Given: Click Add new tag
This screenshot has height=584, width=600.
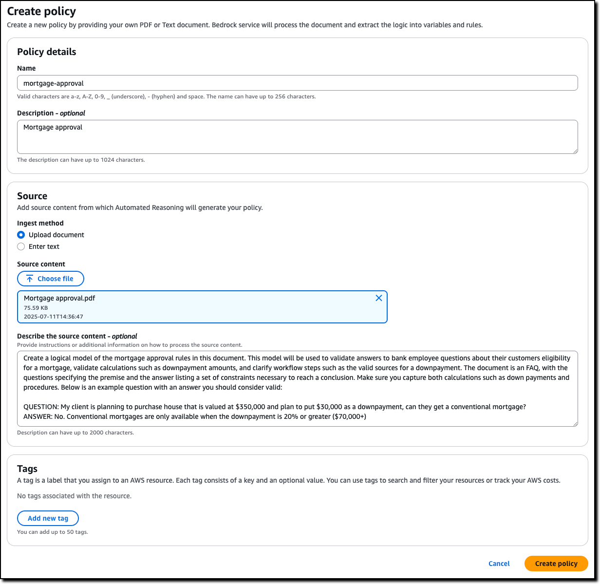Looking at the screenshot, I should pyautogui.click(x=48, y=518).
